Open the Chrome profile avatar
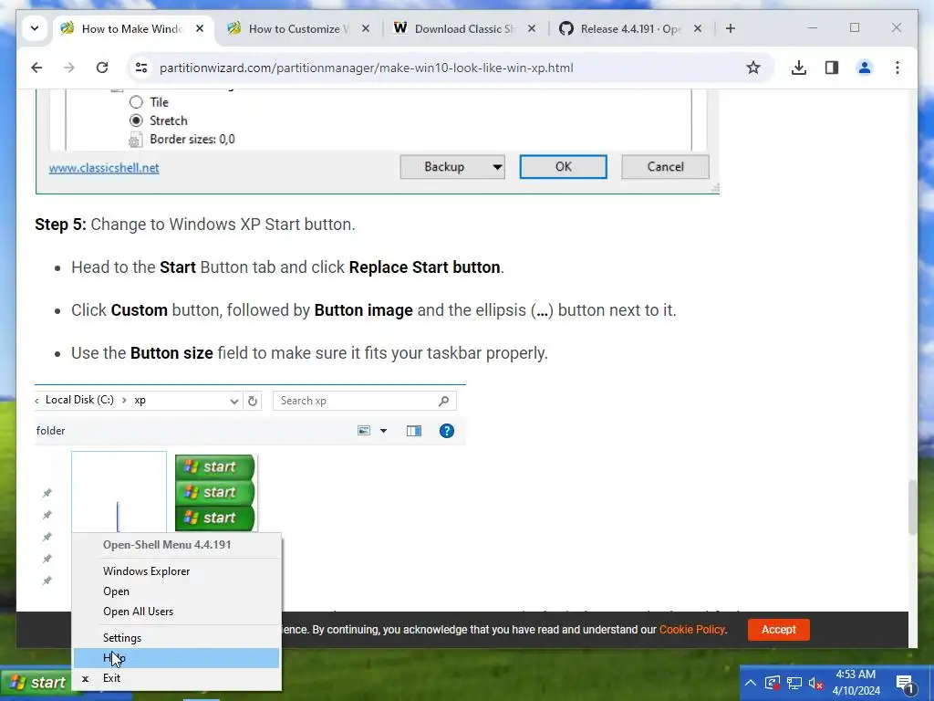 coord(865,68)
